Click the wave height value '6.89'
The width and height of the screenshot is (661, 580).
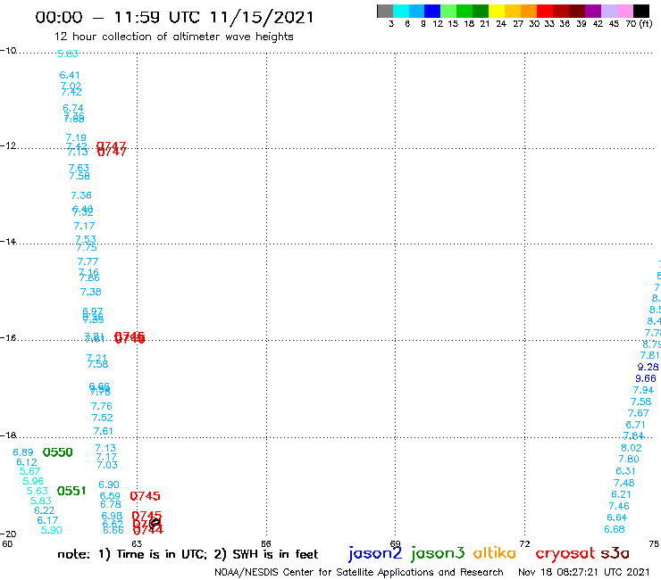point(22,452)
